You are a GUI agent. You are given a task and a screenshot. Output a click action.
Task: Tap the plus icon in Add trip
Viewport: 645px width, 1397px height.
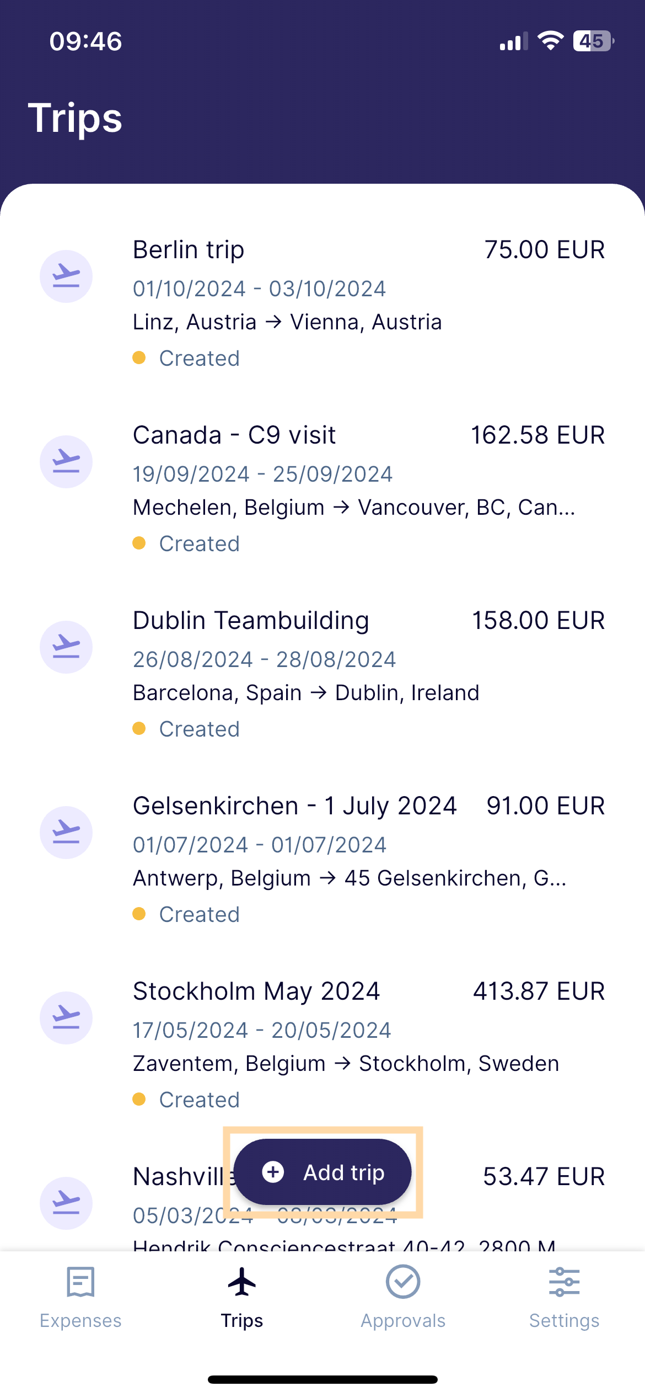coord(273,1172)
